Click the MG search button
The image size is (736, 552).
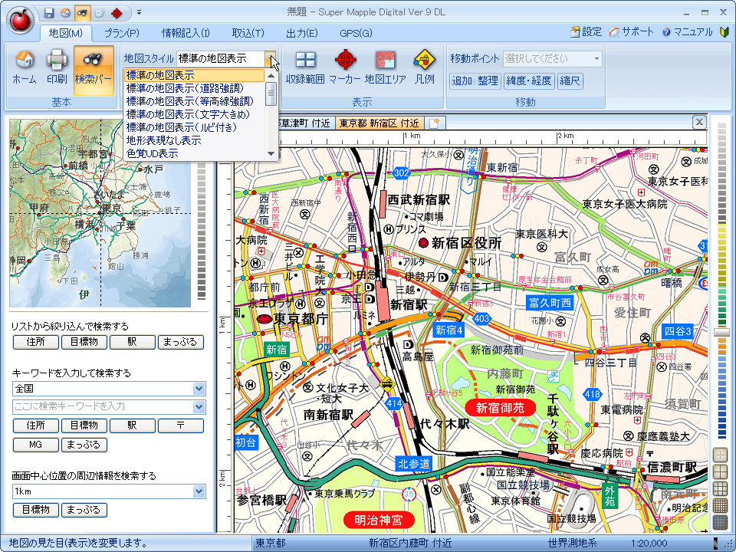click(x=36, y=445)
